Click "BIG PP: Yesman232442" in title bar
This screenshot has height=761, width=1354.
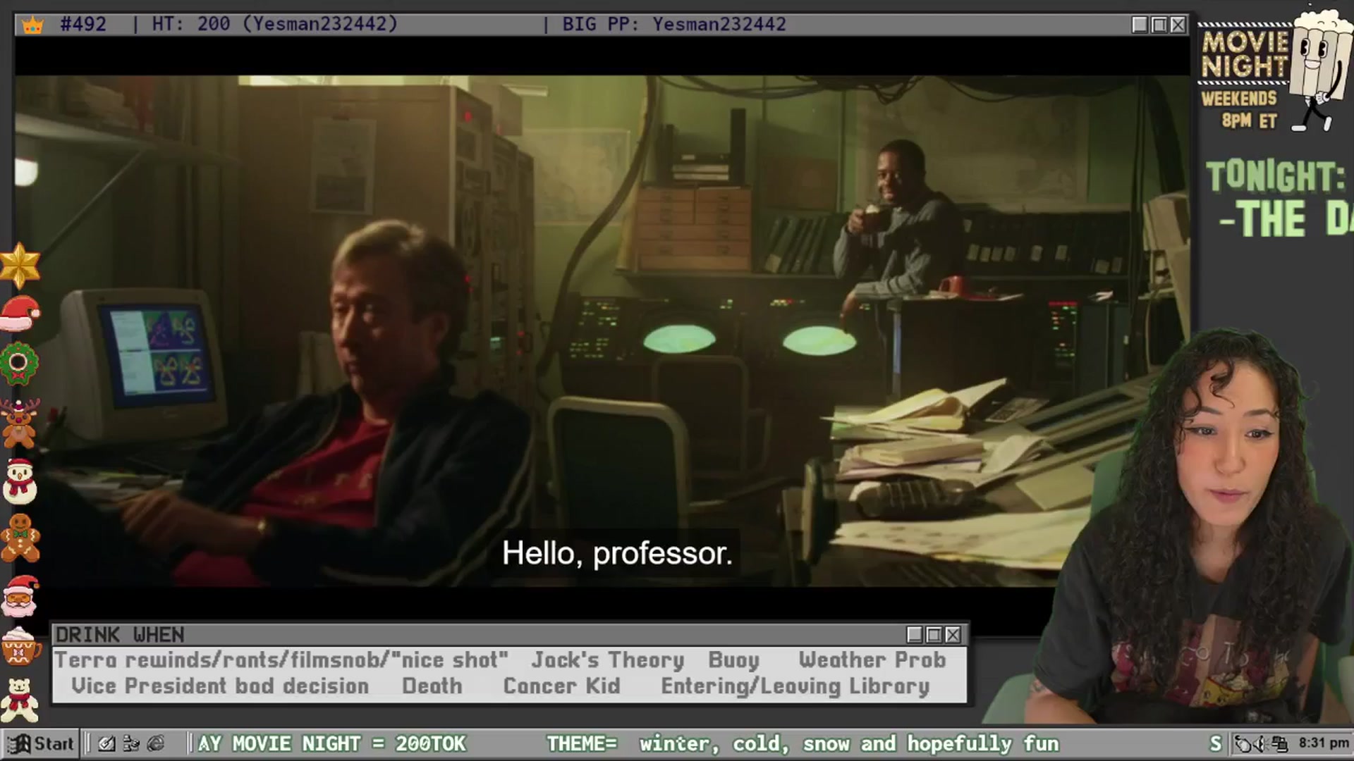pos(673,25)
